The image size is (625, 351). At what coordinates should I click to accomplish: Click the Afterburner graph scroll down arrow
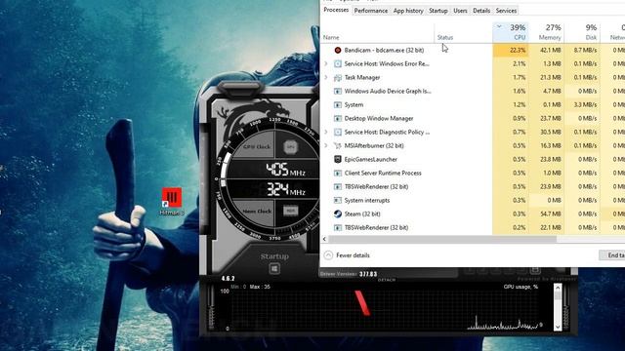coord(558,327)
